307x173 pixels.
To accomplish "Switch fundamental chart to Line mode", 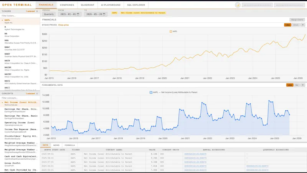I will click(290, 85).
